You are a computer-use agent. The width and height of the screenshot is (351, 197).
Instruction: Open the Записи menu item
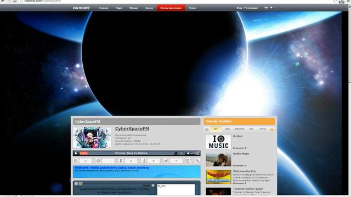coord(149,8)
